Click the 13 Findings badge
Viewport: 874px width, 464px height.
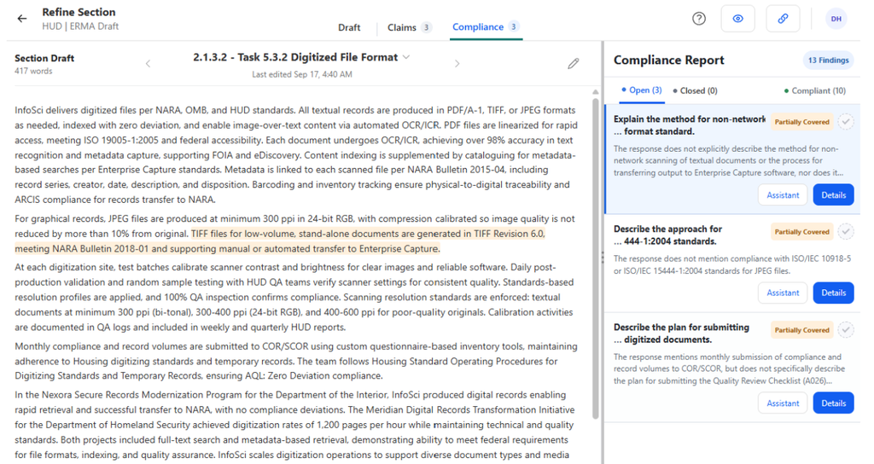[828, 61]
